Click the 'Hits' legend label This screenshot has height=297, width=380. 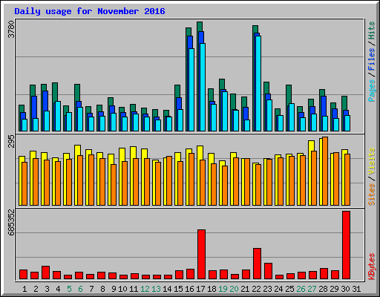[372, 30]
